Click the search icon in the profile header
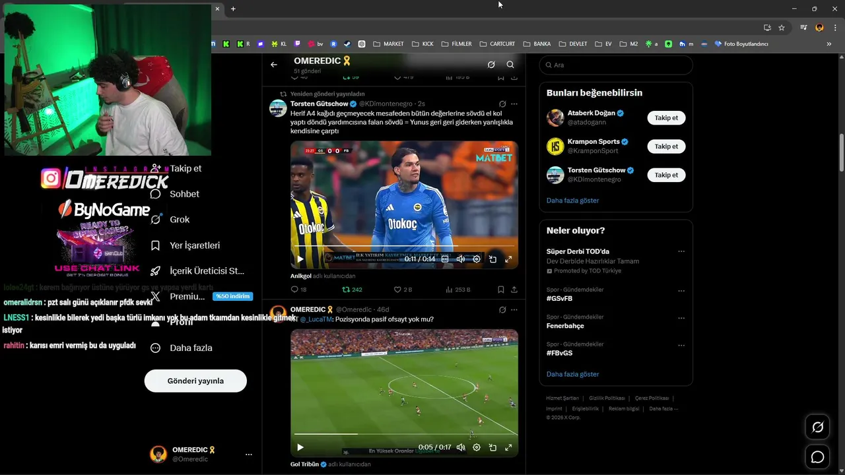Screen dimensions: 845x475 click(x=510, y=65)
